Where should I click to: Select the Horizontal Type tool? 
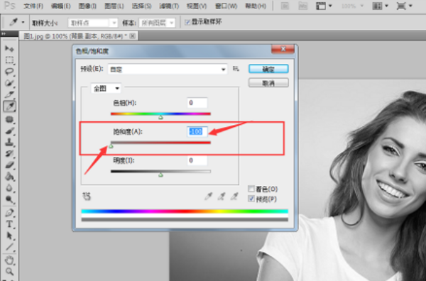(x=9, y=224)
